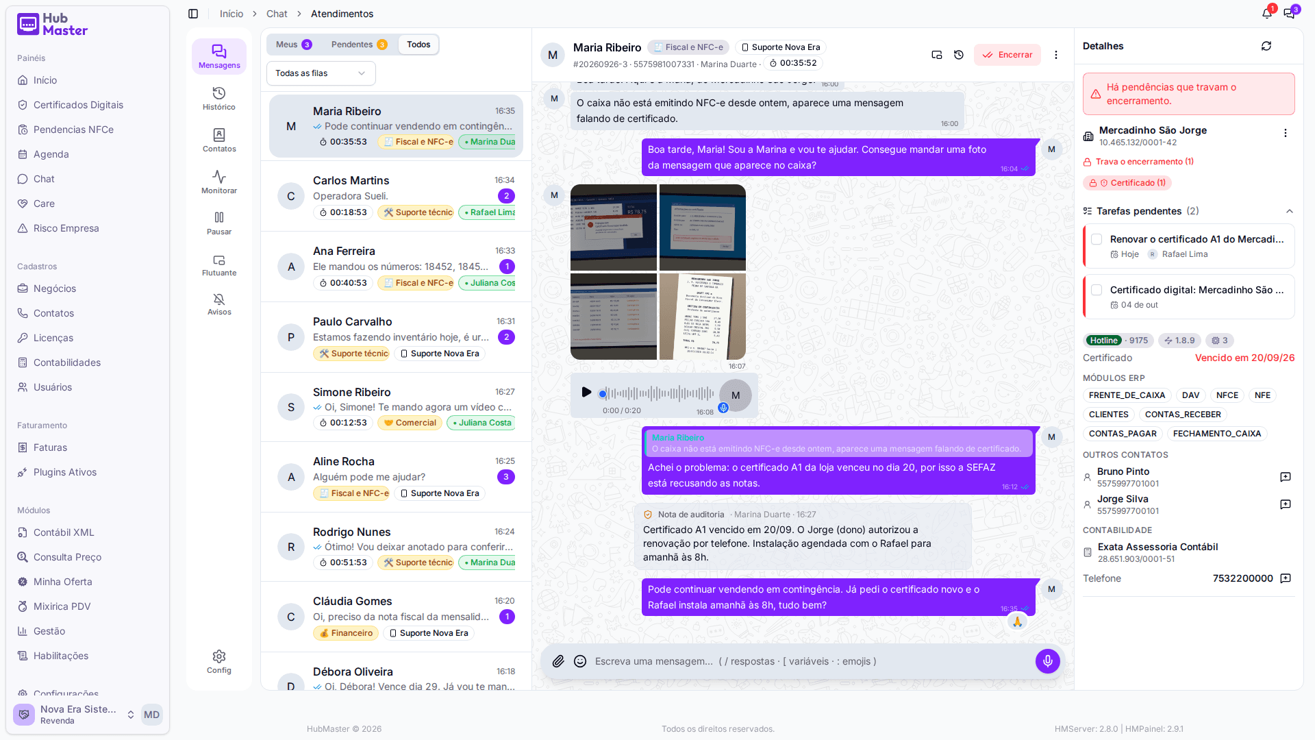Open Licenças in Cadastros
The image size is (1315, 740).
pyautogui.click(x=53, y=338)
